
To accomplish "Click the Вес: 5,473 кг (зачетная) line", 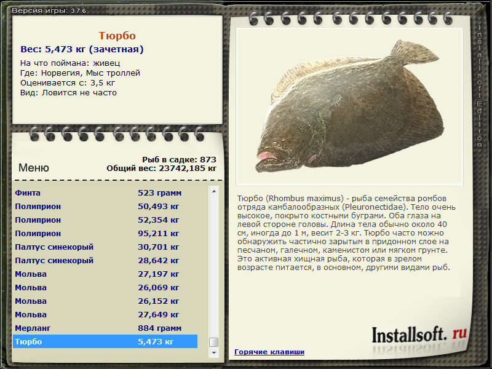I will coord(82,49).
